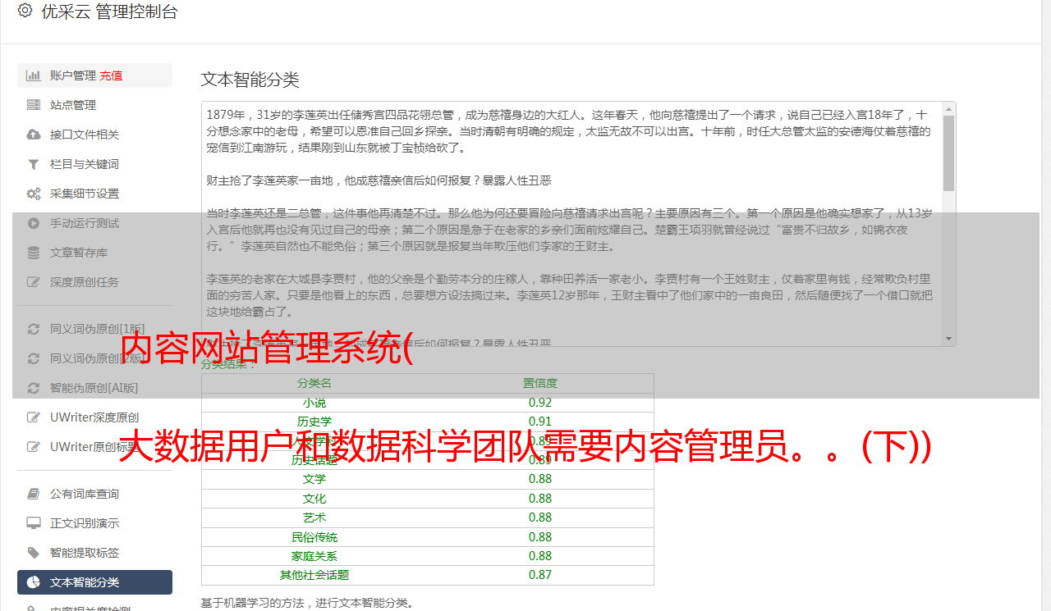The image size is (1051, 611).
Task: Open 智能伪原创[AI版] tool
Action: point(94,388)
